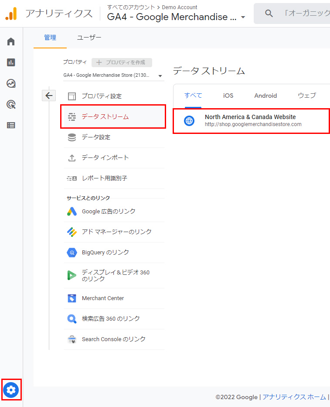Image resolution: width=330 pixels, height=407 pixels.
Task: Select the すべて stream tab
Action: tap(193, 96)
